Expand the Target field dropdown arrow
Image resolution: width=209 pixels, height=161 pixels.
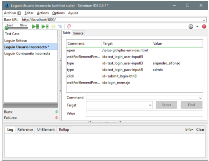point(150,105)
